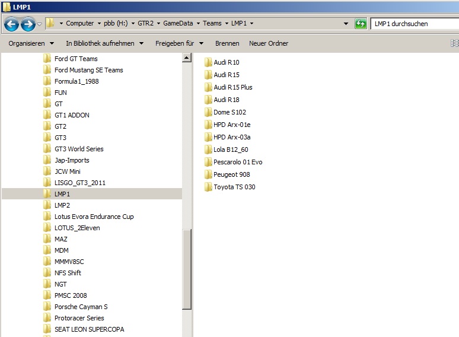Image resolution: width=459 pixels, height=337 pixels.
Task: Select the Lola B12_60 folder icon
Action: point(208,150)
